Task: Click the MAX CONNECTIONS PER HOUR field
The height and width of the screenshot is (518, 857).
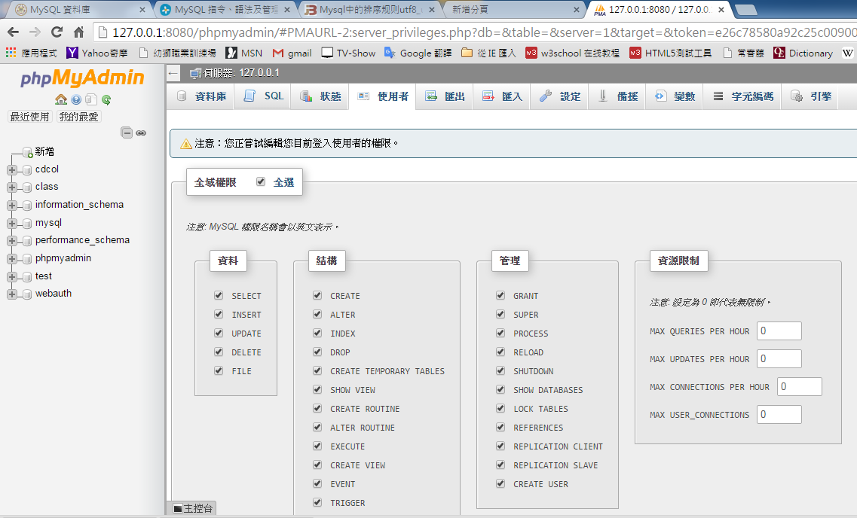Action: pos(800,386)
